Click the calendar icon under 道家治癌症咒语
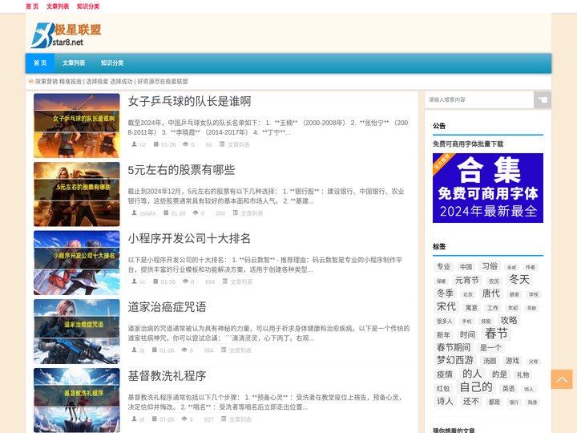 [155, 350]
